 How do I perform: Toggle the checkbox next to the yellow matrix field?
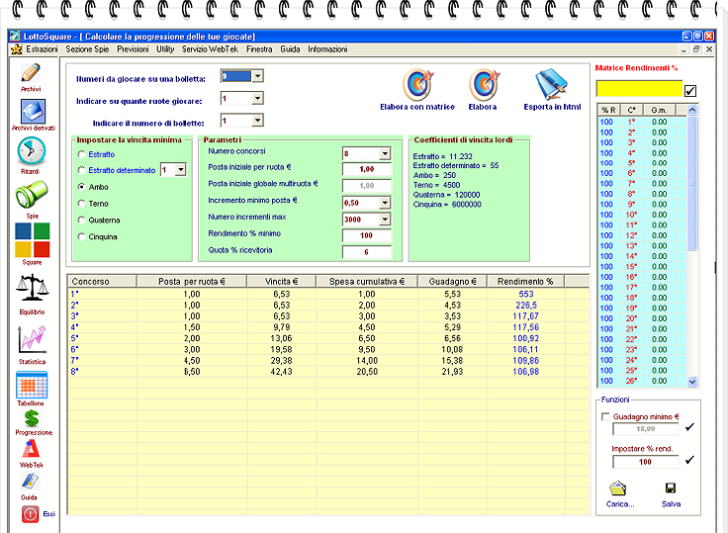click(690, 91)
